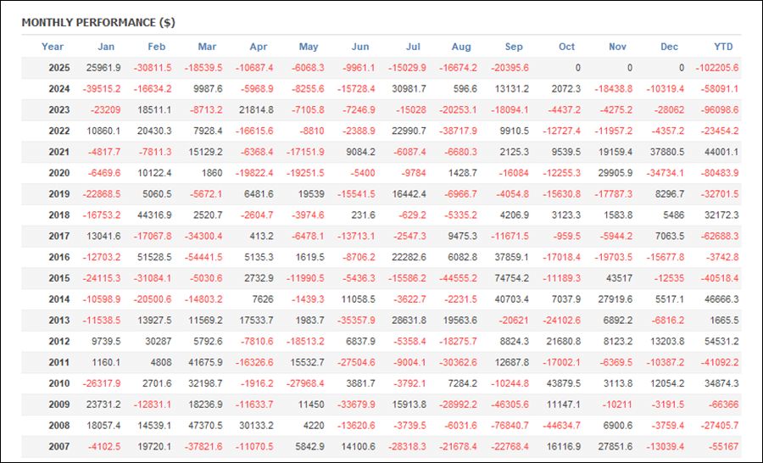
Task: Select the Jan column header
Action: (106, 47)
